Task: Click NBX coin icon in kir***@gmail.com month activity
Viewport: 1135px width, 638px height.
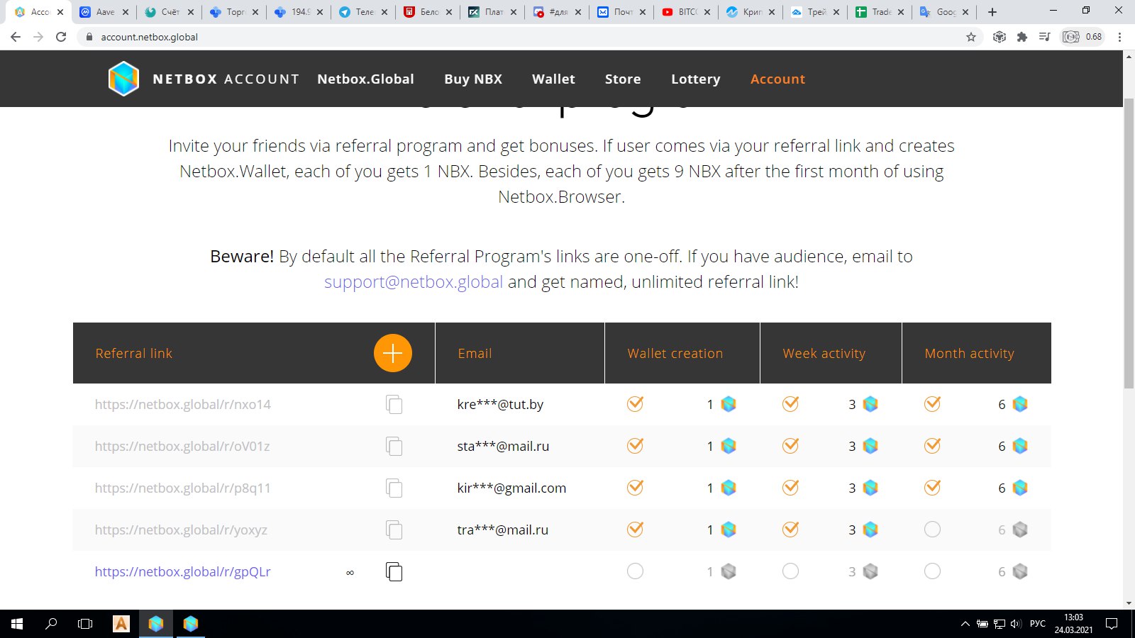Action: (x=1020, y=488)
